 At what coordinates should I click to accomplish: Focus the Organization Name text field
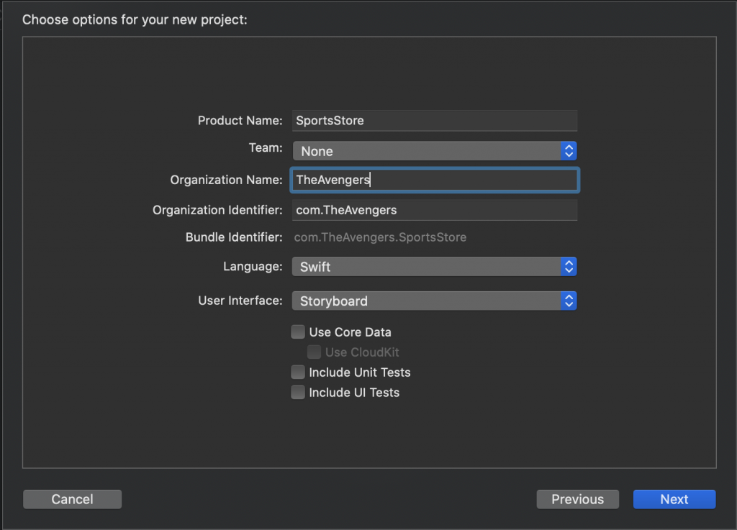pos(435,180)
